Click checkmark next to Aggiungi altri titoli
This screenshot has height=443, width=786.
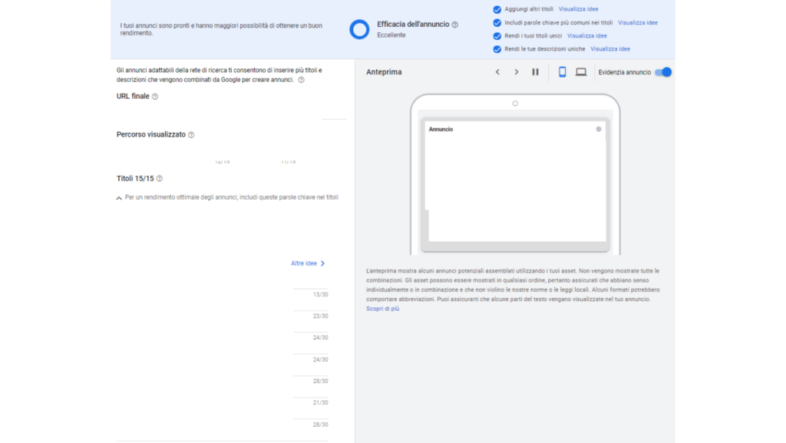497,9
